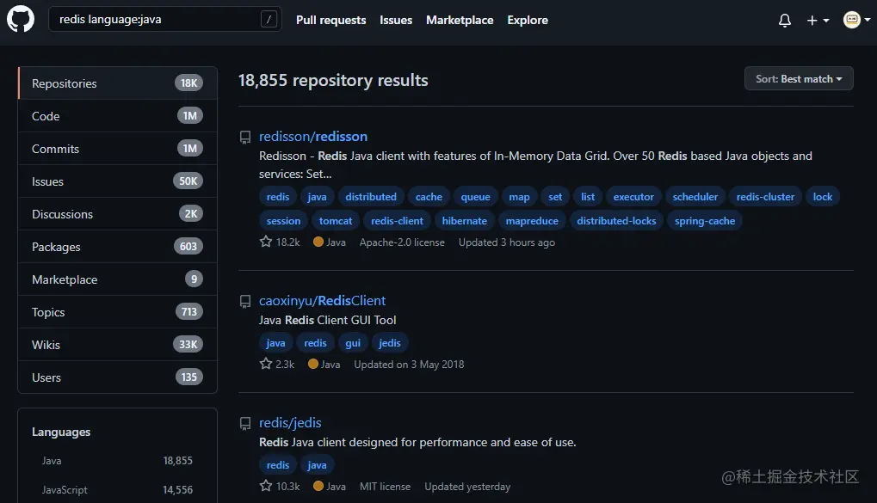The height and width of the screenshot is (503, 877).
Task: Click Apache-2.0 license text
Action: (x=402, y=242)
